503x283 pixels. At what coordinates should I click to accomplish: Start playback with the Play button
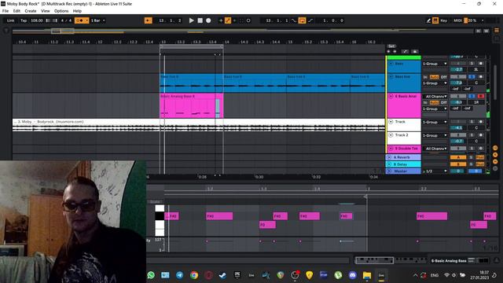(192, 20)
